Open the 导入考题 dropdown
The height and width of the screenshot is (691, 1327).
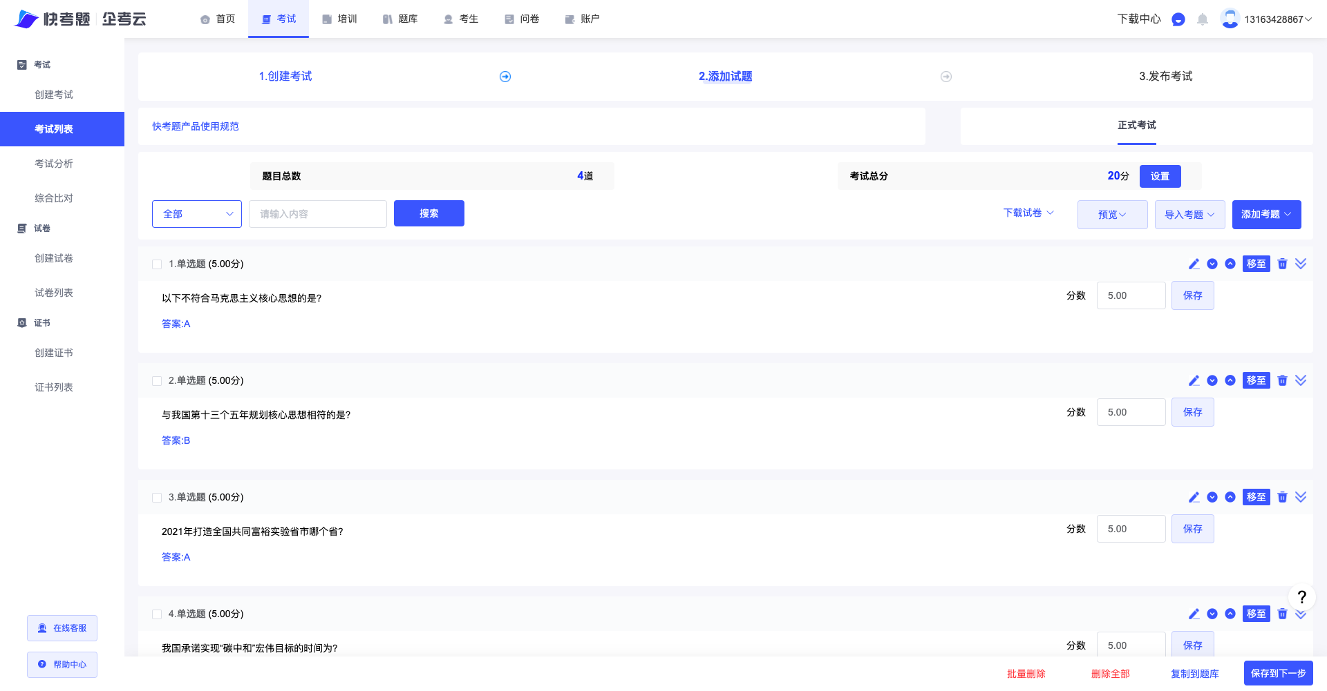pos(1189,215)
